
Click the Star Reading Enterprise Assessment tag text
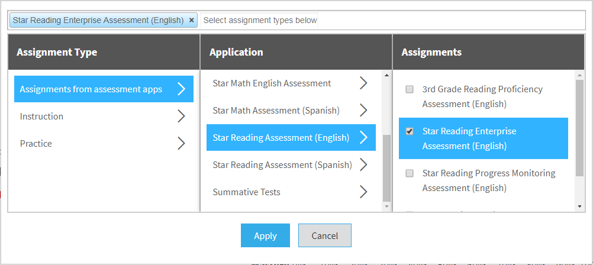(98, 20)
